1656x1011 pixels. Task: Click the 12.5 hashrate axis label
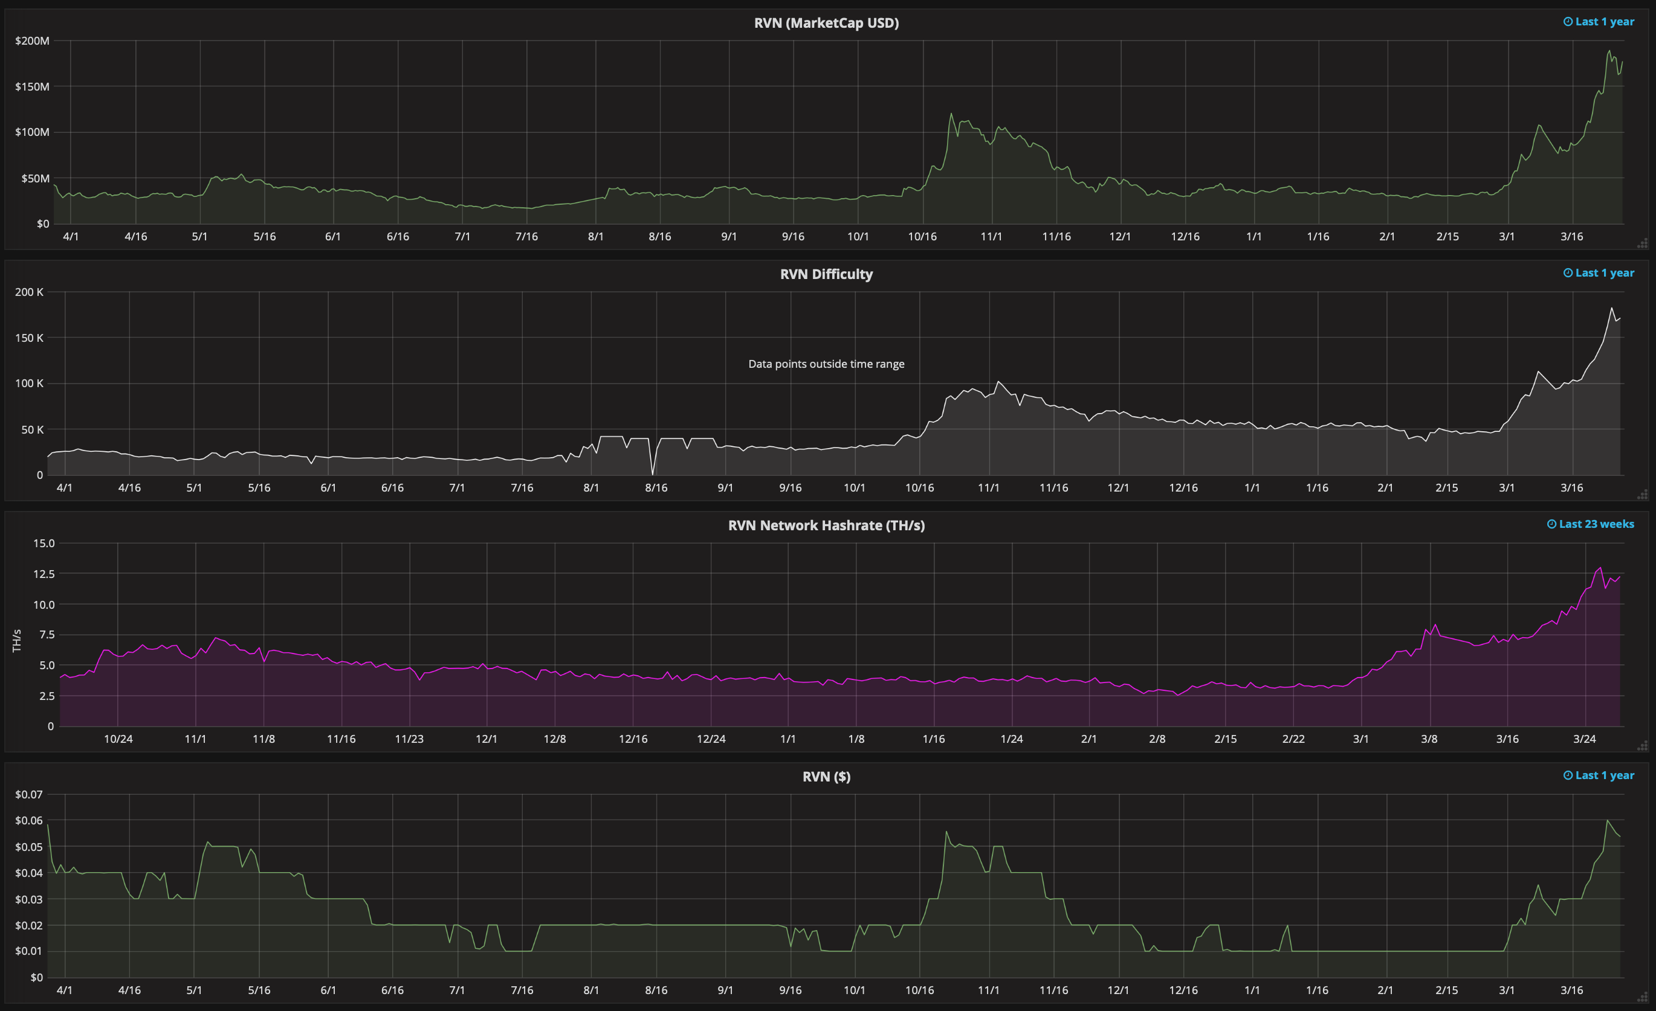tap(44, 574)
